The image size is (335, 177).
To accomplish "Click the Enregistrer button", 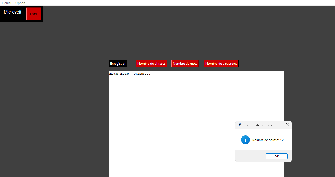I will [118, 63].
